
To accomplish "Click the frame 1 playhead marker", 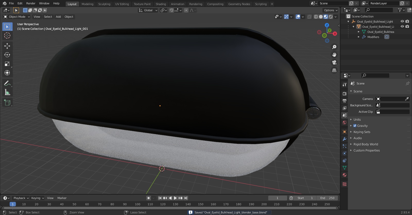I will coord(13,204).
